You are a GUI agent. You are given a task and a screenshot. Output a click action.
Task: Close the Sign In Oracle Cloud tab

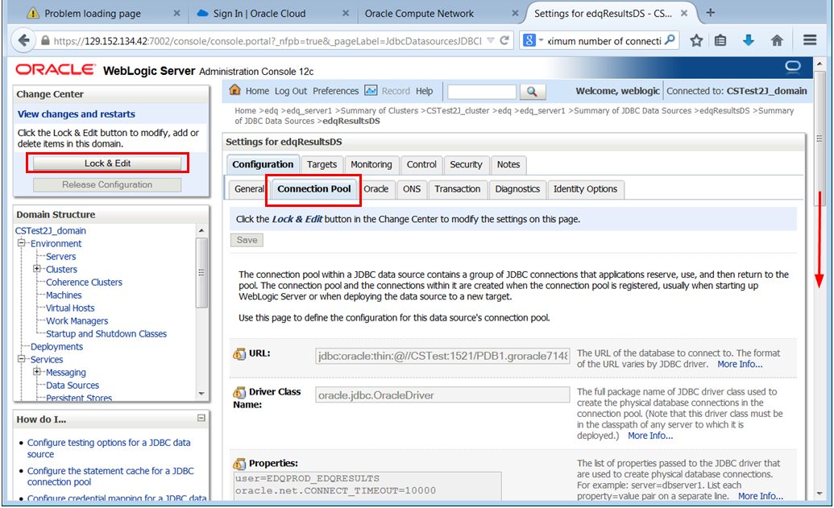click(x=346, y=14)
